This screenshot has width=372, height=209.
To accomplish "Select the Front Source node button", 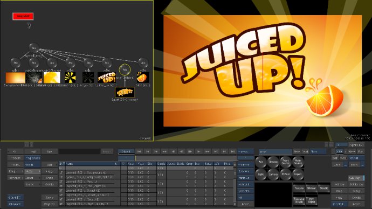I will (x=285, y=162).
